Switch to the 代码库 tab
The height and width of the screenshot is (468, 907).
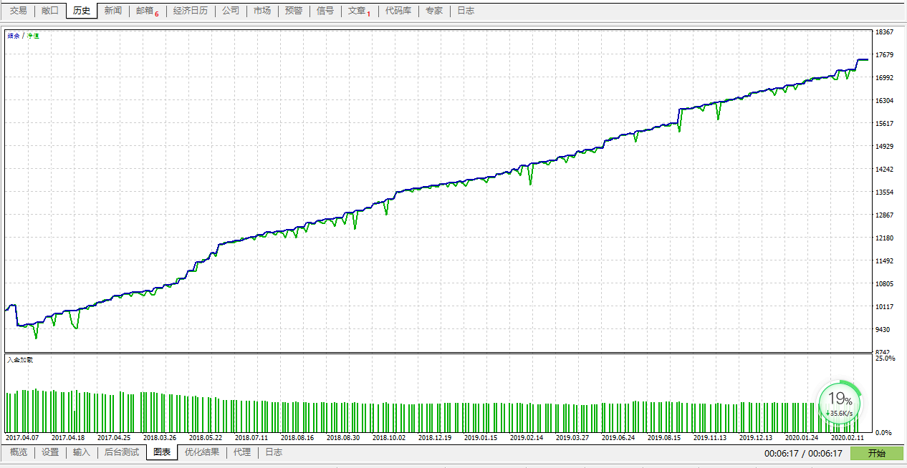point(398,11)
